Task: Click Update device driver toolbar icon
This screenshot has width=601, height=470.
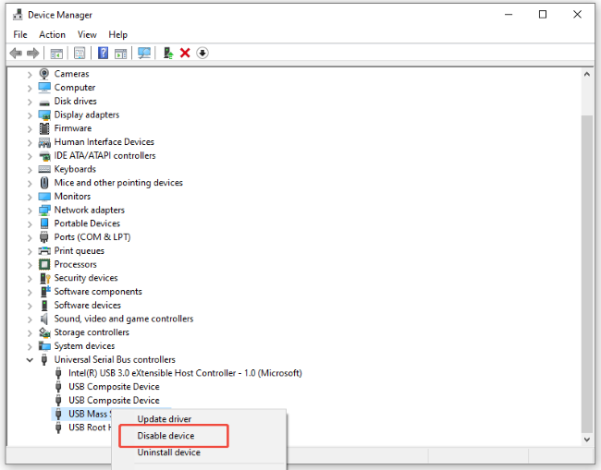Action: click(x=168, y=53)
